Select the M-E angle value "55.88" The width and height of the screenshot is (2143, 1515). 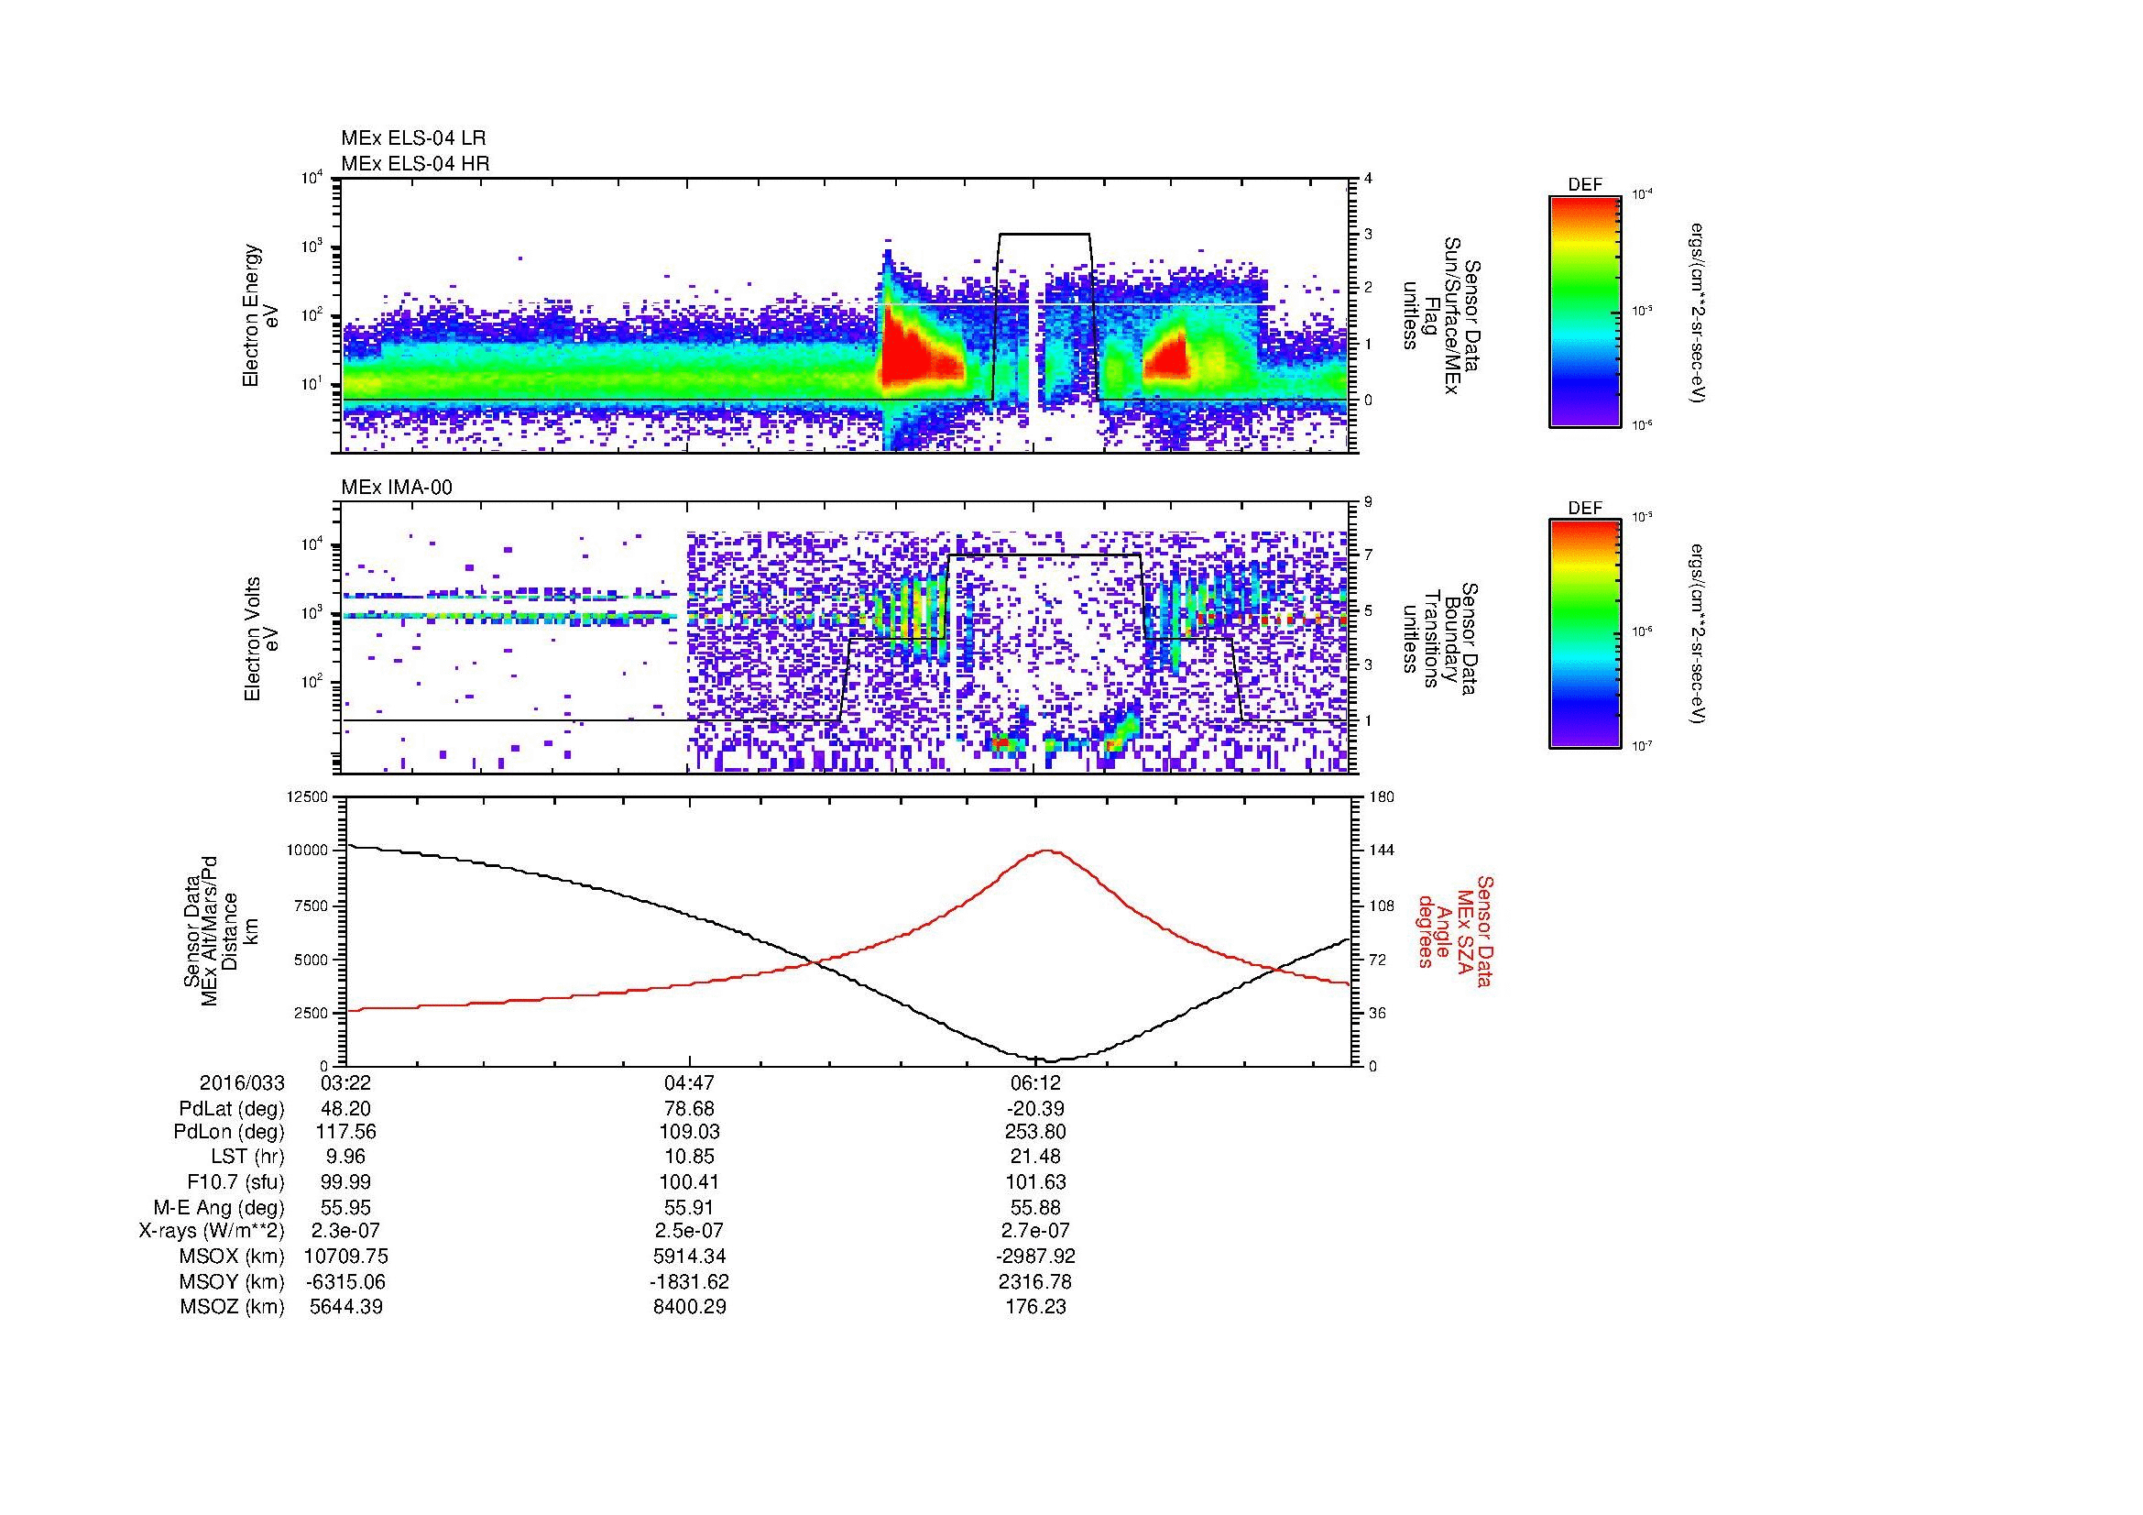point(1036,1208)
